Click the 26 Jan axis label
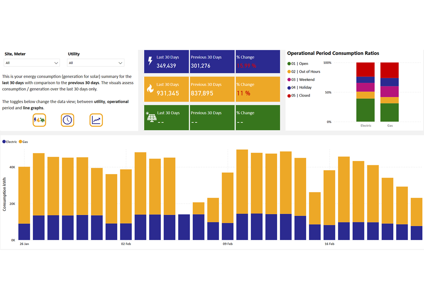 click(x=24, y=244)
